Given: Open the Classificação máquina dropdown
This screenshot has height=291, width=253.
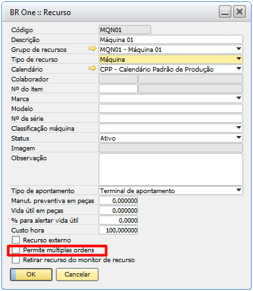Looking at the screenshot, I should [x=239, y=127].
